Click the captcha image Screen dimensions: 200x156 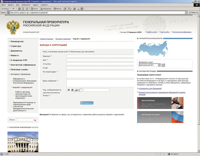(74, 90)
